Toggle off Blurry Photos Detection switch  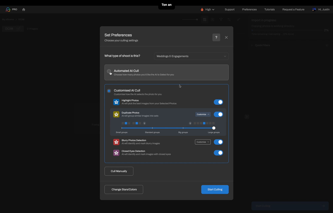218,142
